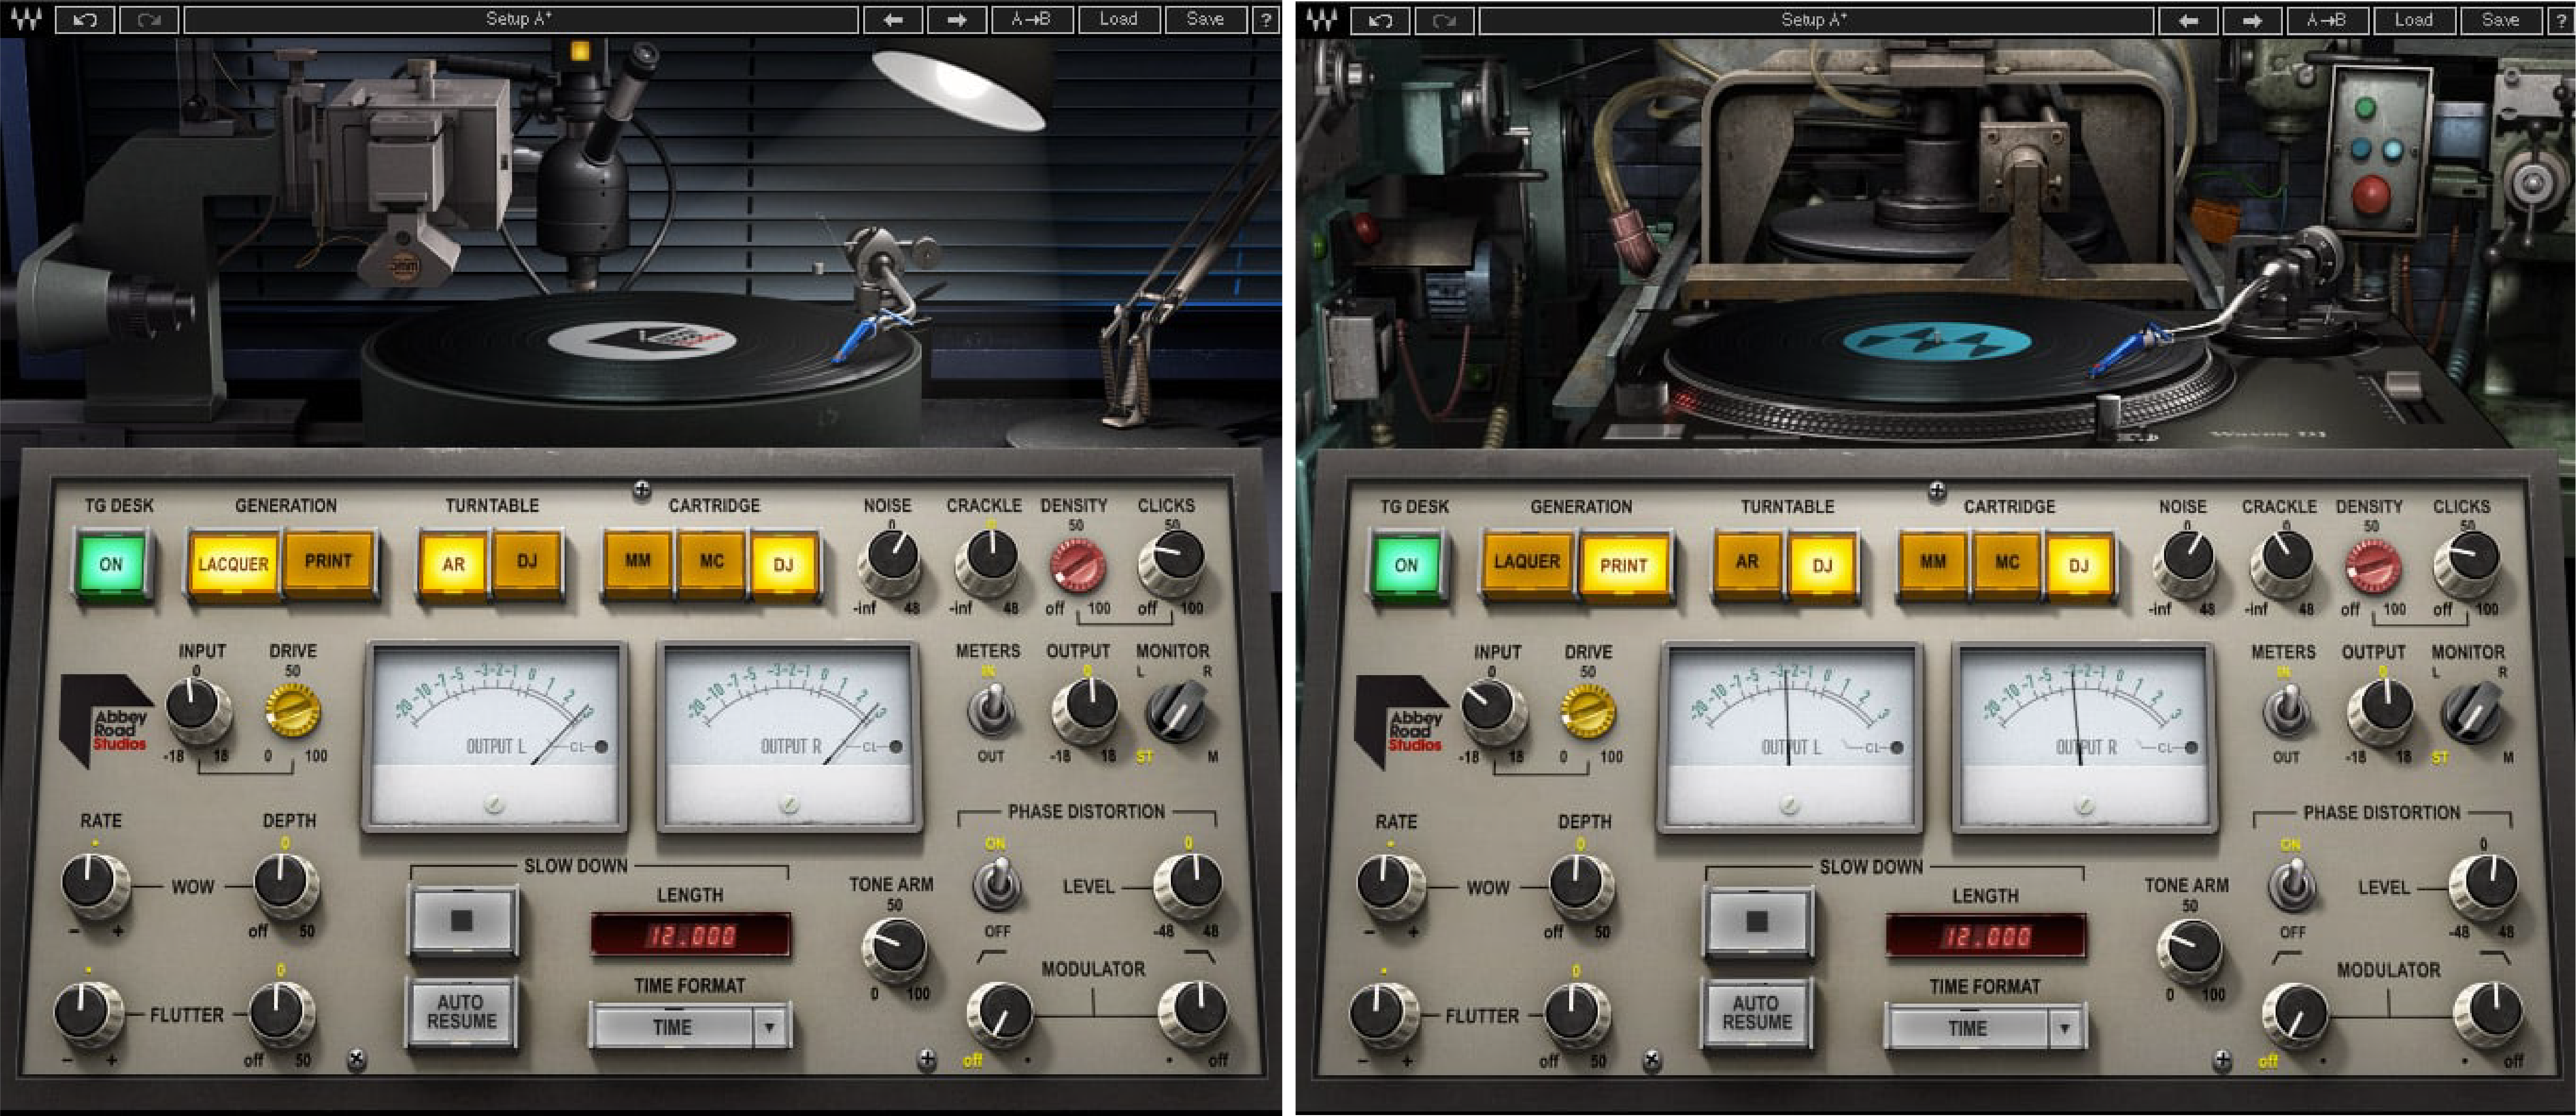The height and width of the screenshot is (1116, 2576).
Task: Open Setup A preset menu in right plugin
Action: [x=1815, y=19]
